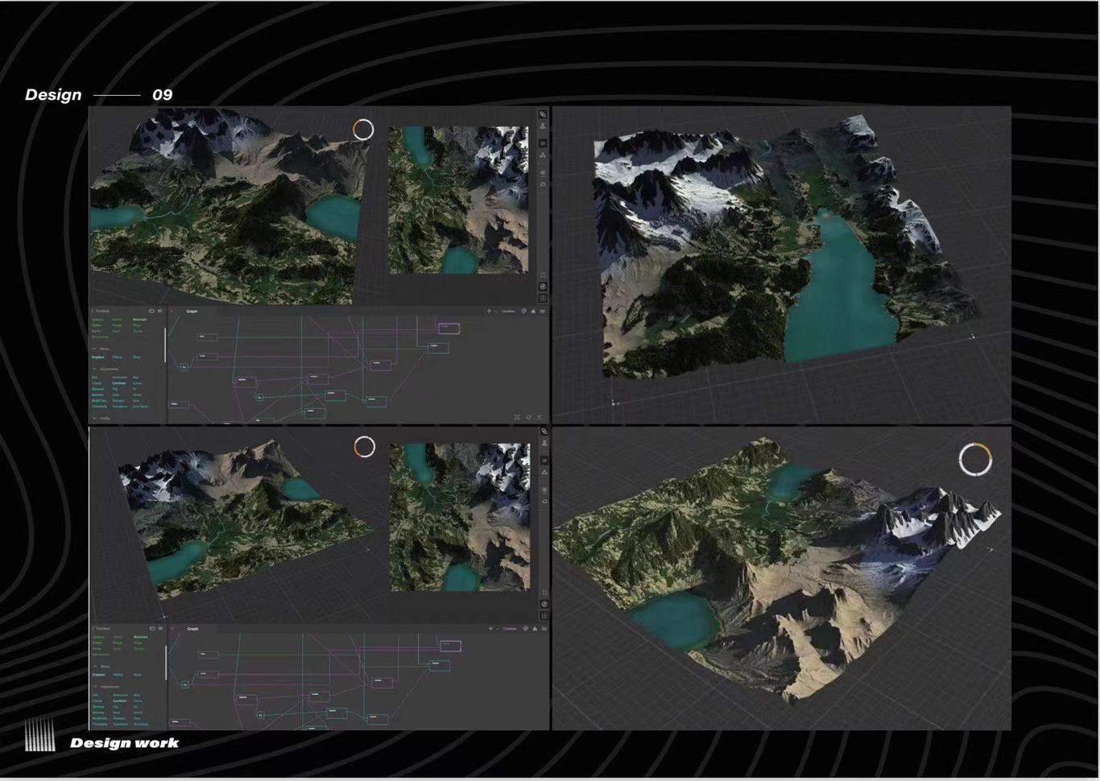Image resolution: width=1100 pixels, height=781 pixels.
Task: Select Mountain in the lower Toolbox
Action: pyautogui.click(x=141, y=637)
